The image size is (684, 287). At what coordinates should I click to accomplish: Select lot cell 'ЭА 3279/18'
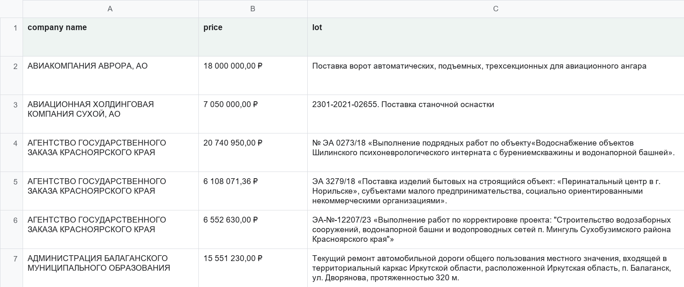click(496, 191)
